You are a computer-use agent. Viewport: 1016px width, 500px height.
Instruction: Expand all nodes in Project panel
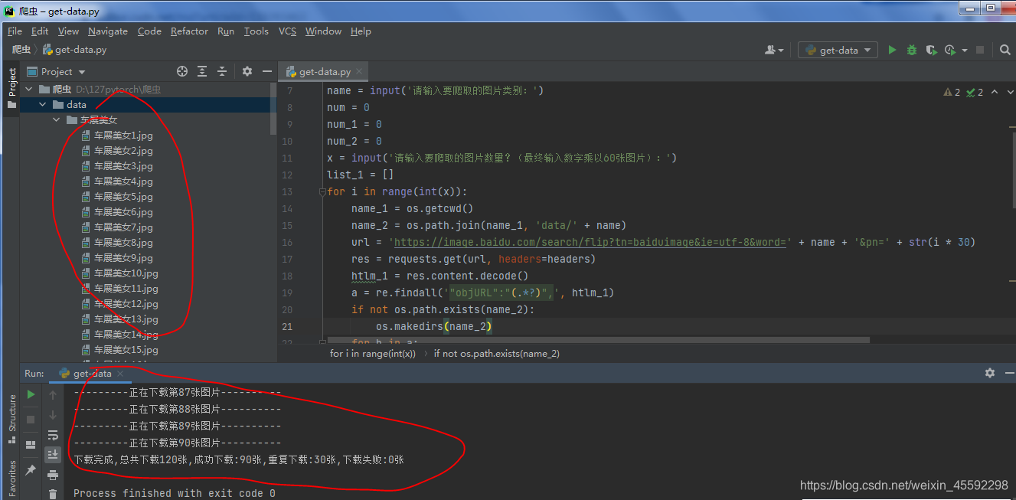tap(202, 71)
